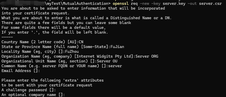226x97 pixels.
Task: Click the Internet Widgits Pty Ltd default
Action: [x=104, y=56]
